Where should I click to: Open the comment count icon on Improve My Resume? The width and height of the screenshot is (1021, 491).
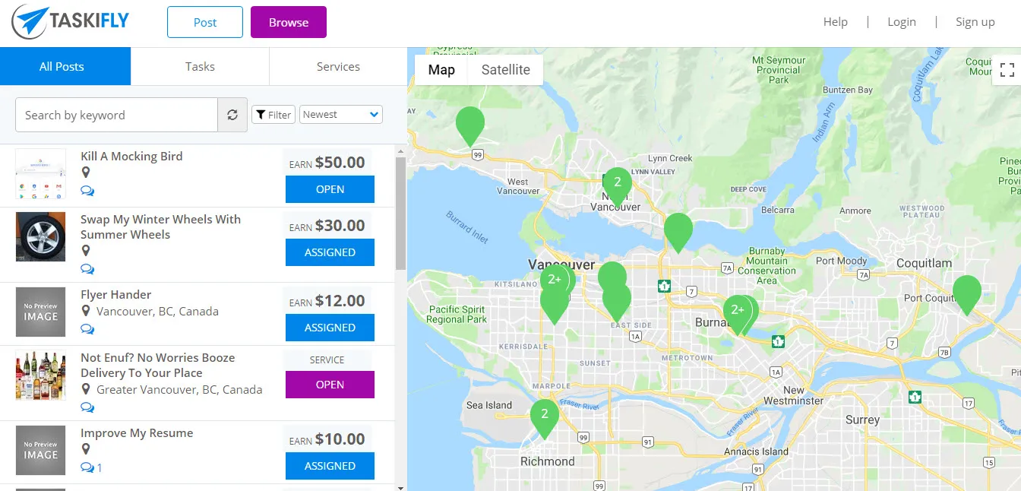pyautogui.click(x=91, y=467)
